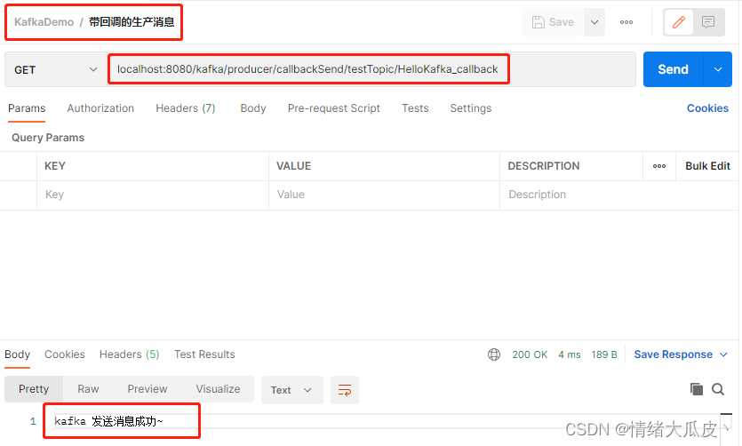742x446 pixels.
Task: Open the Save options dropdown arrow
Action: coord(594,22)
